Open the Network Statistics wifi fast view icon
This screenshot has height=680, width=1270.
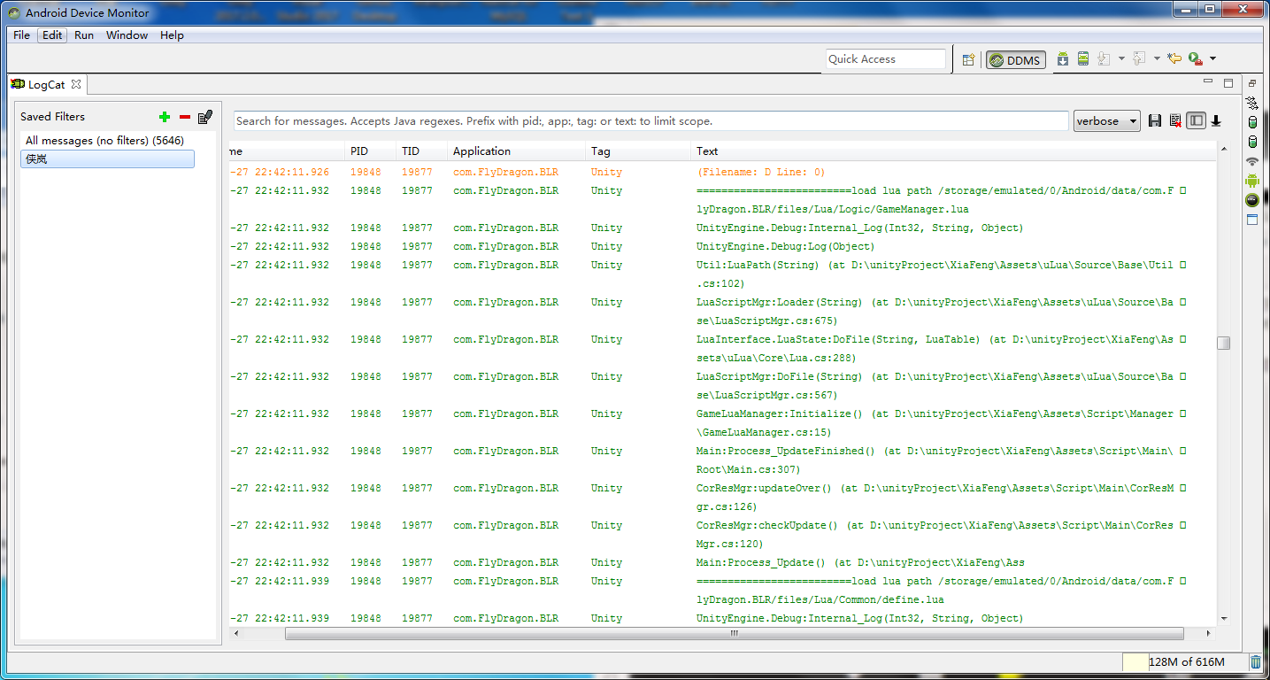(1252, 161)
